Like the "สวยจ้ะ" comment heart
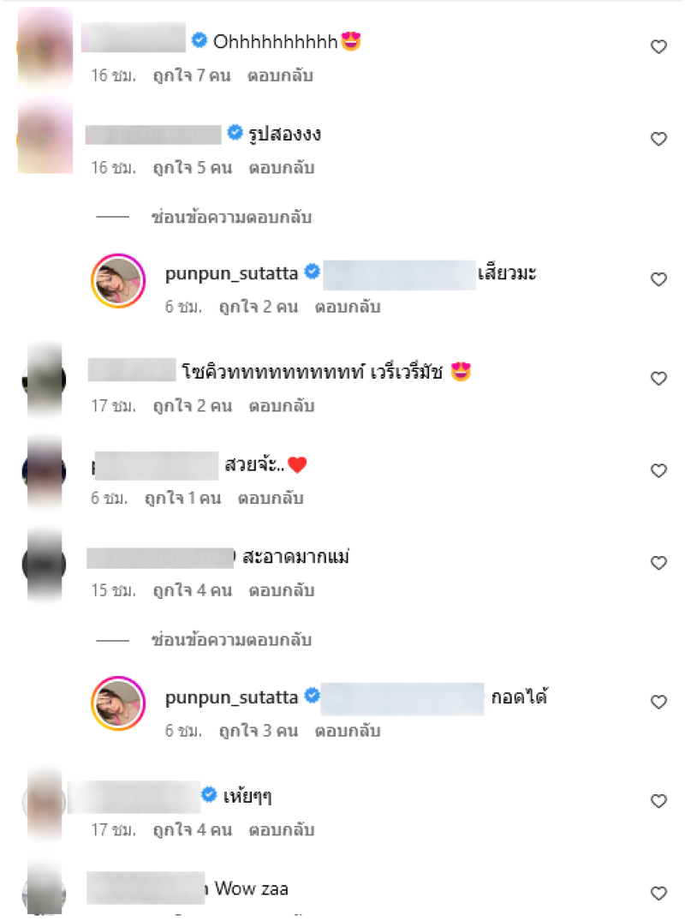This screenshot has width=685, height=921. pos(658,470)
